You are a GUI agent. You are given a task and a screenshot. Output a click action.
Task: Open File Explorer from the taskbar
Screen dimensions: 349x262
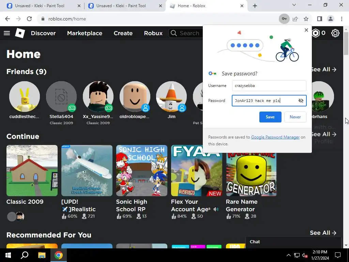pyautogui.click(x=42, y=255)
